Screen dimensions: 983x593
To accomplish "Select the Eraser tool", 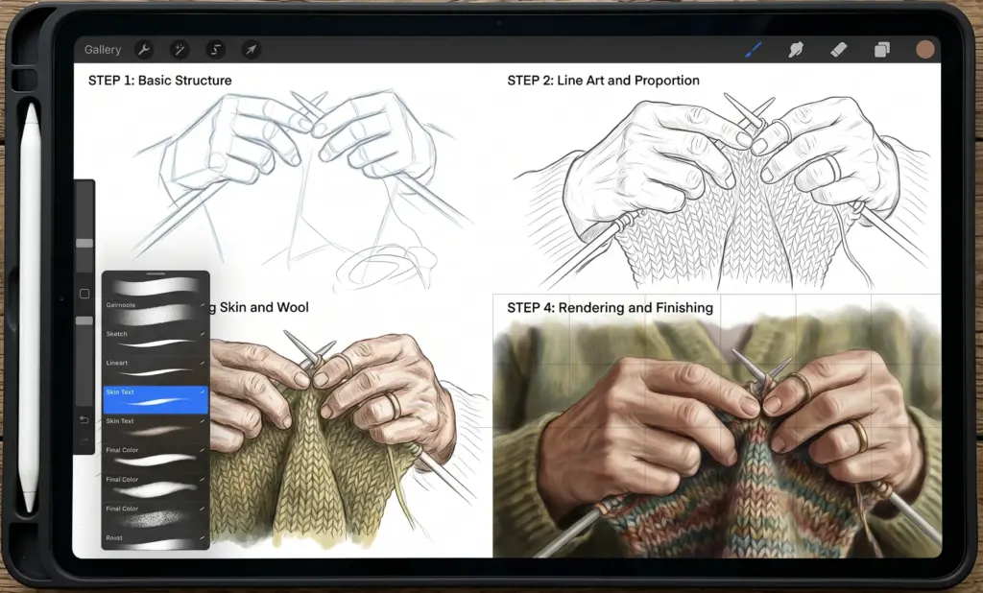I will (x=837, y=49).
